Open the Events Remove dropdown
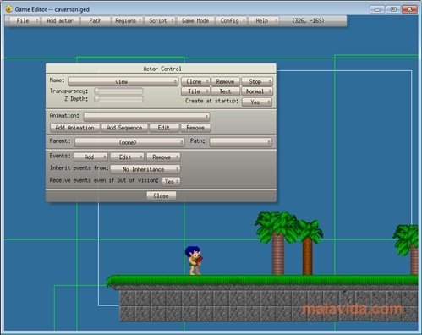The width and height of the screenshot is (422, 335). tap(163, 157)
